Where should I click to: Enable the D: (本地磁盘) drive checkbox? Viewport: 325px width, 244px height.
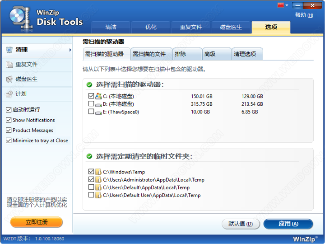pyautogui.click(x=91, y=103)
